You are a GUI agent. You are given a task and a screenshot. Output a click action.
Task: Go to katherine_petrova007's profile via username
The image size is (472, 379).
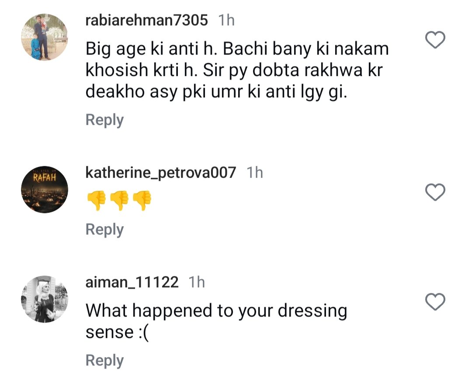160,173
